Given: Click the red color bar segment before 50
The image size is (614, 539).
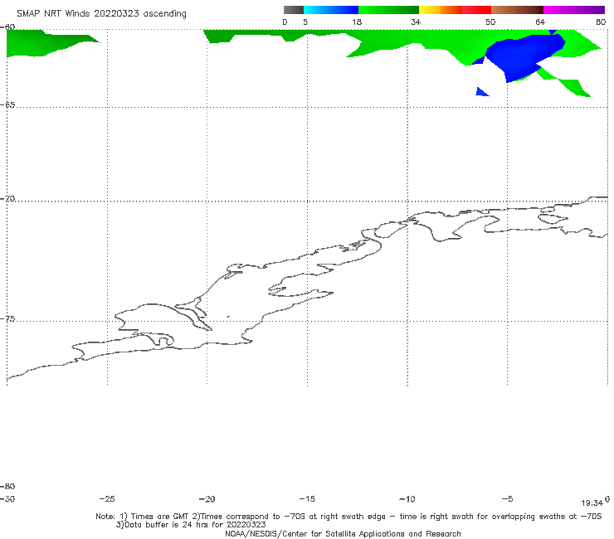Looking at the screenshot, I should click(x=476, y=10).
